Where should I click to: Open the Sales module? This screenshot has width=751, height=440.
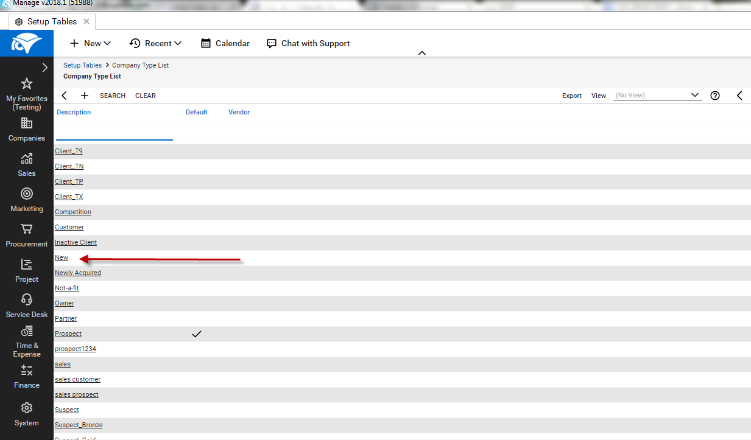point(27,165)
